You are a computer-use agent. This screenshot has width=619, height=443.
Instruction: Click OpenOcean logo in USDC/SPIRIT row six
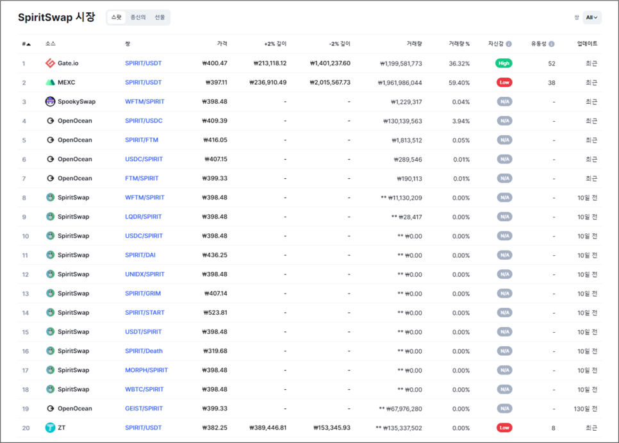coord(50,159)
